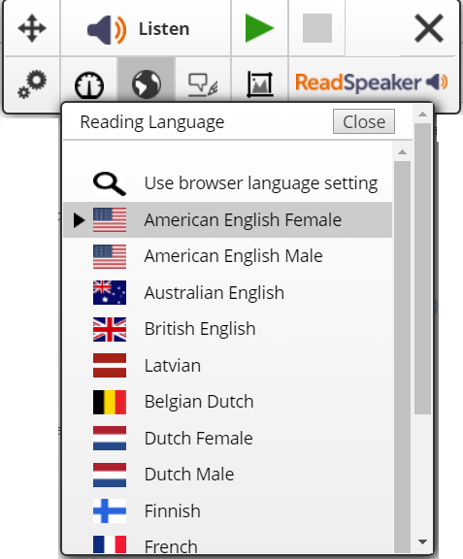Choose Belgian Dutch flag icon
Screen dimensions: 463x559
(110, 402)
